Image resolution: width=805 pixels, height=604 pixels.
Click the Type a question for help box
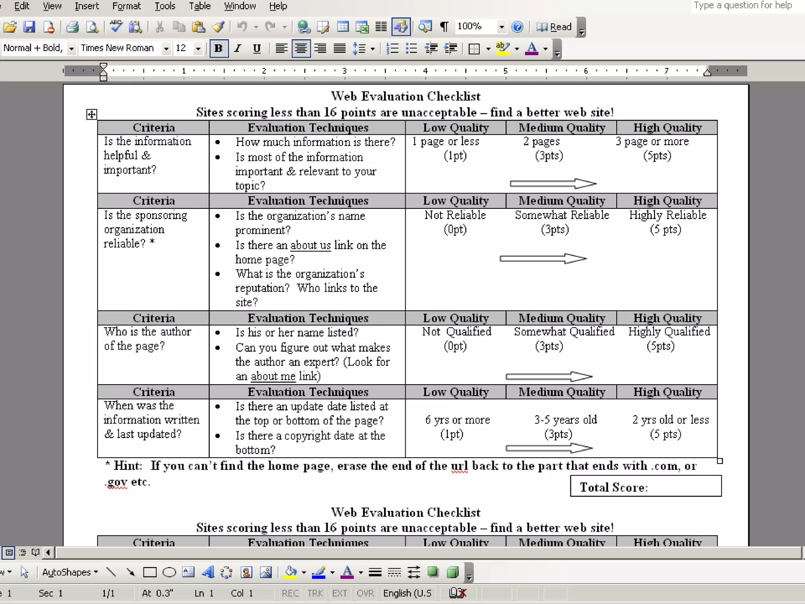(742, 6)
